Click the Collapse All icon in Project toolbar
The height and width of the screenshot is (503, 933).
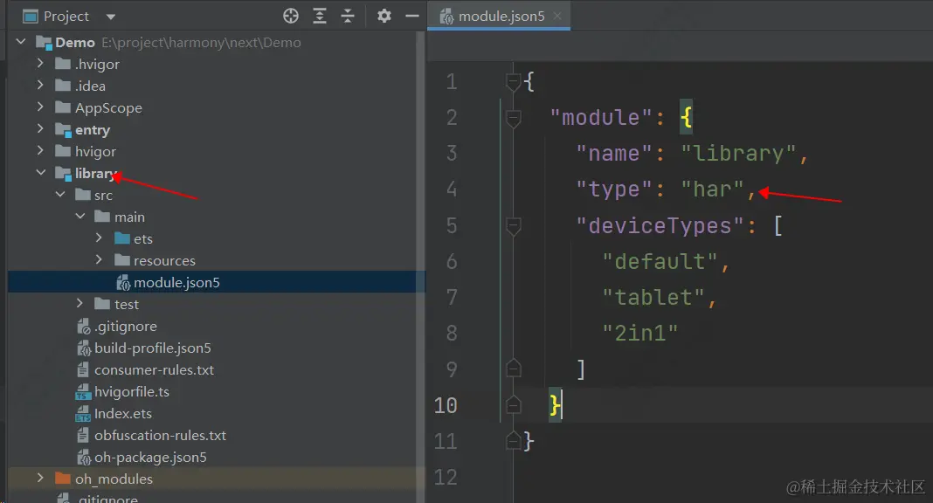[348, 16]
